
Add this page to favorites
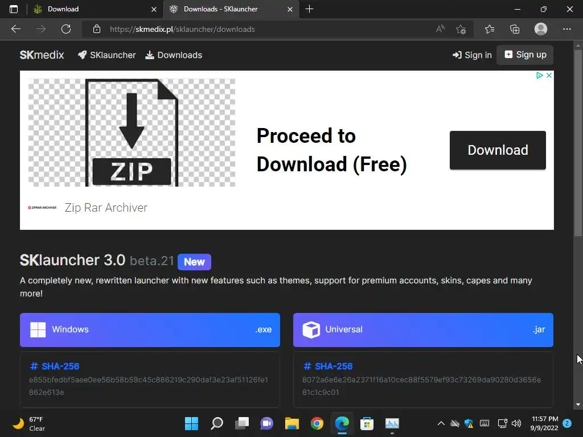(461, 29)
